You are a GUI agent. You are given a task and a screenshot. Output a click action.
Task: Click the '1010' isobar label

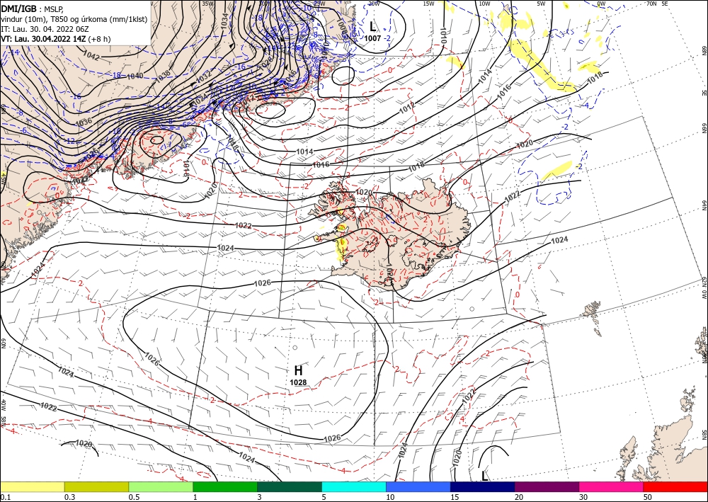click(x=442, y=35)
